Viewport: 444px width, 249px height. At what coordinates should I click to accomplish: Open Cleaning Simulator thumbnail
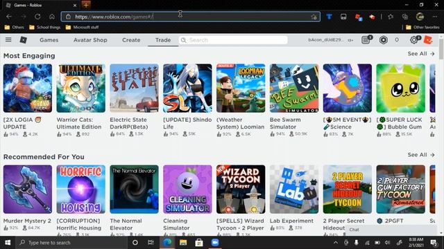187,189
